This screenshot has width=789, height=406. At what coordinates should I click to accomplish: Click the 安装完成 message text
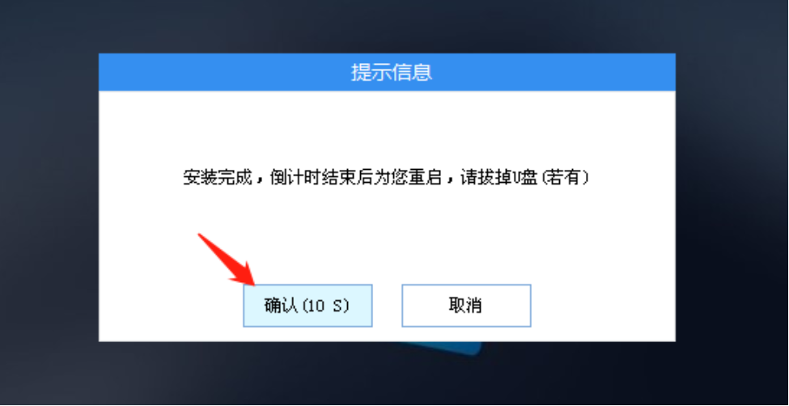tap(217, 178)
